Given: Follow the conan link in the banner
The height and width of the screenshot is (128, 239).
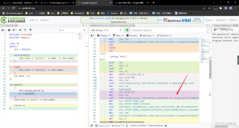Looking at the screenshot, I should 97,18.
